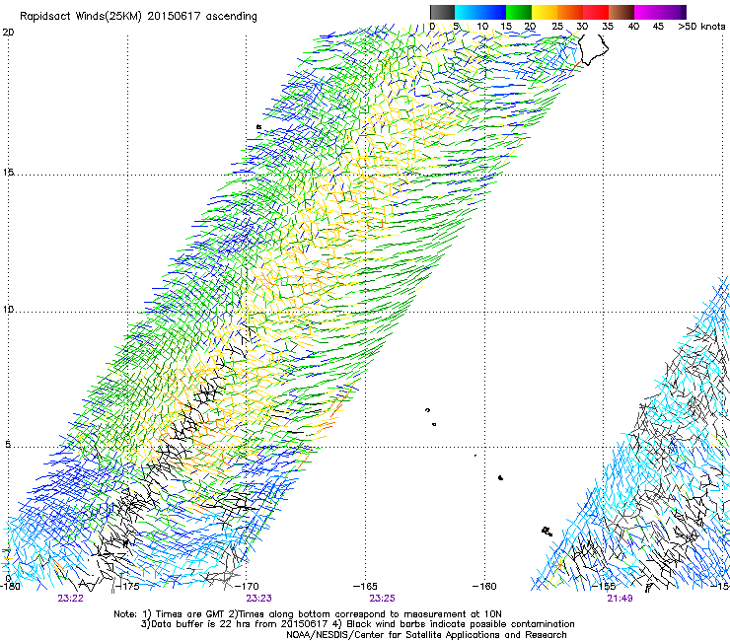Click the gray 0-5 knots color swatch
Image resolution: width=730 pixels, height=641 pixels.
pyautogui.click(x=442, y=12)
